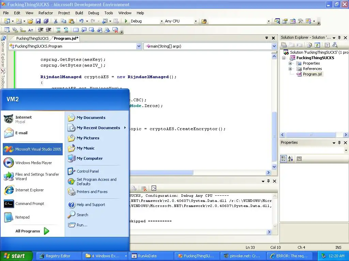Open the Server Explorer side tab
Image resolution: width=349 pixels, height=261 pixels.
[x=3, y=51]
